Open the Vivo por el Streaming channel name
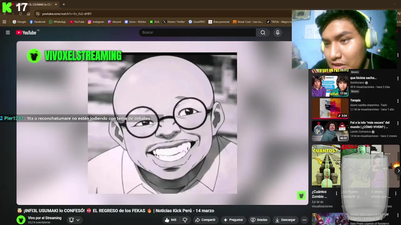401x225 pixels. point(44,218)
